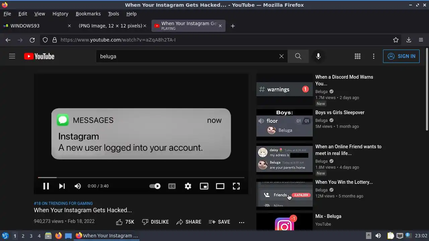Open the View menu
The image size is (429, 241).
point(40,14)
